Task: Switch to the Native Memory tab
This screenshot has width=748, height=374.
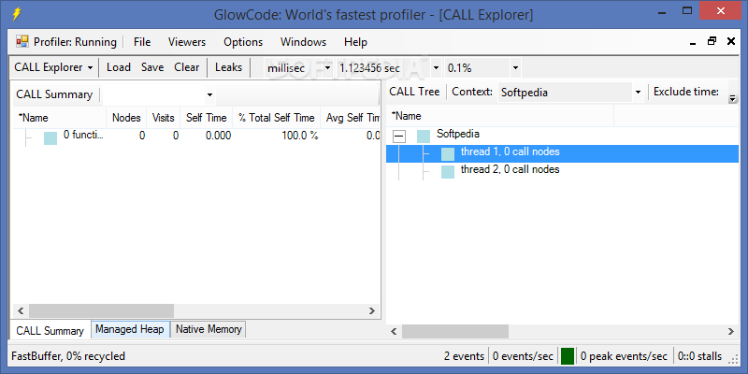Action: click(x=209, y=329)
